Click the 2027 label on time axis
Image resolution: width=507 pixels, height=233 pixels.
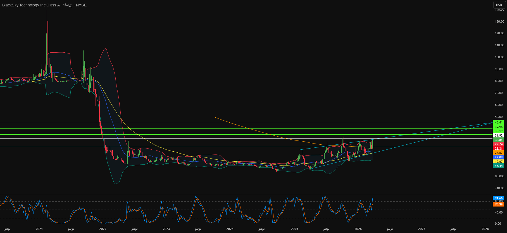422,229
